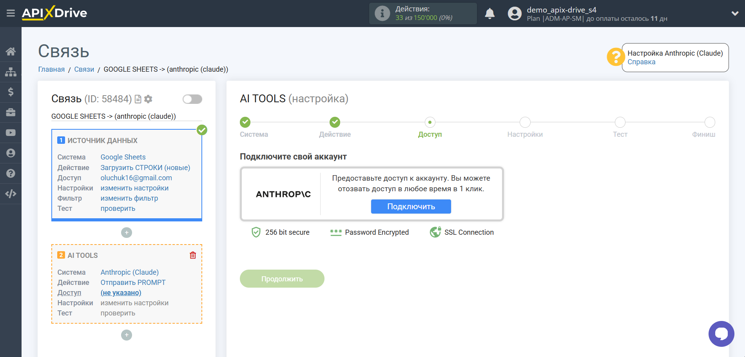Open the home icon in sidebar
745x357 pixels.
coord(11,51)
